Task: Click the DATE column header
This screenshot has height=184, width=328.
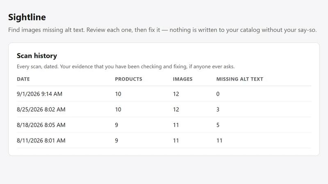Action: [23, 79]
